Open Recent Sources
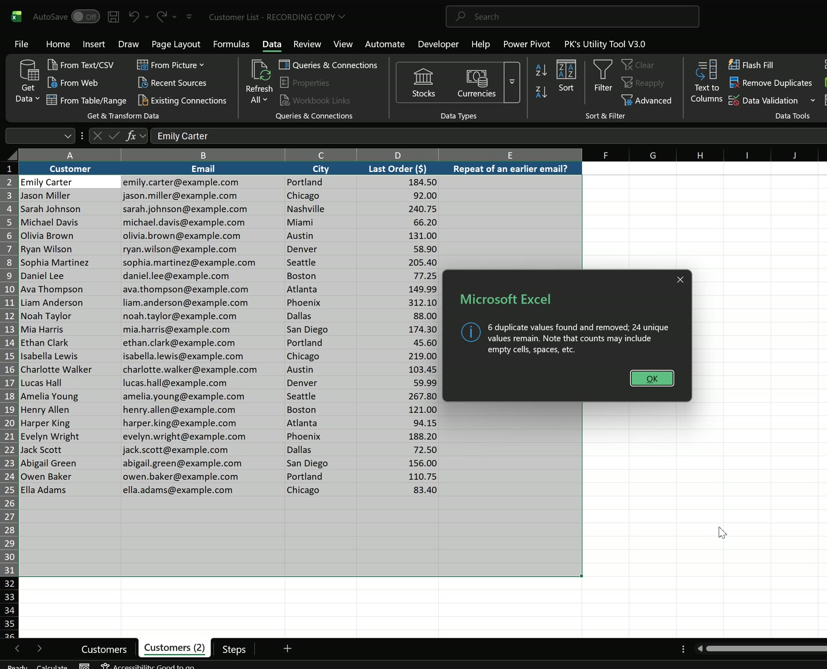Viewport: 827px width, 669px height. click(172, 83)
